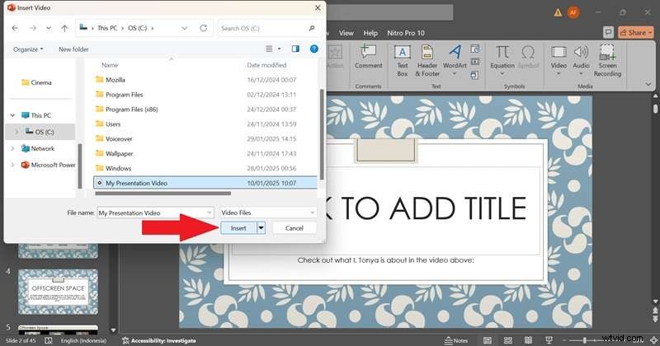Screen dimensions: 660x346
Task: Expand address bar path history dropdown
Action: [x=184, y=28]
